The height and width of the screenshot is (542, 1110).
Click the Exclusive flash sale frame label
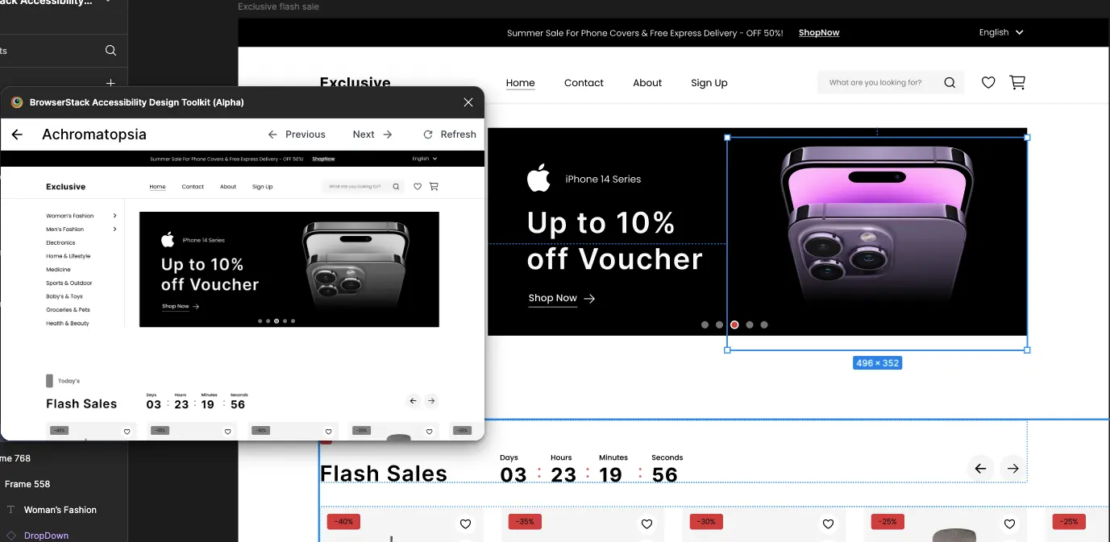[278, 6]
